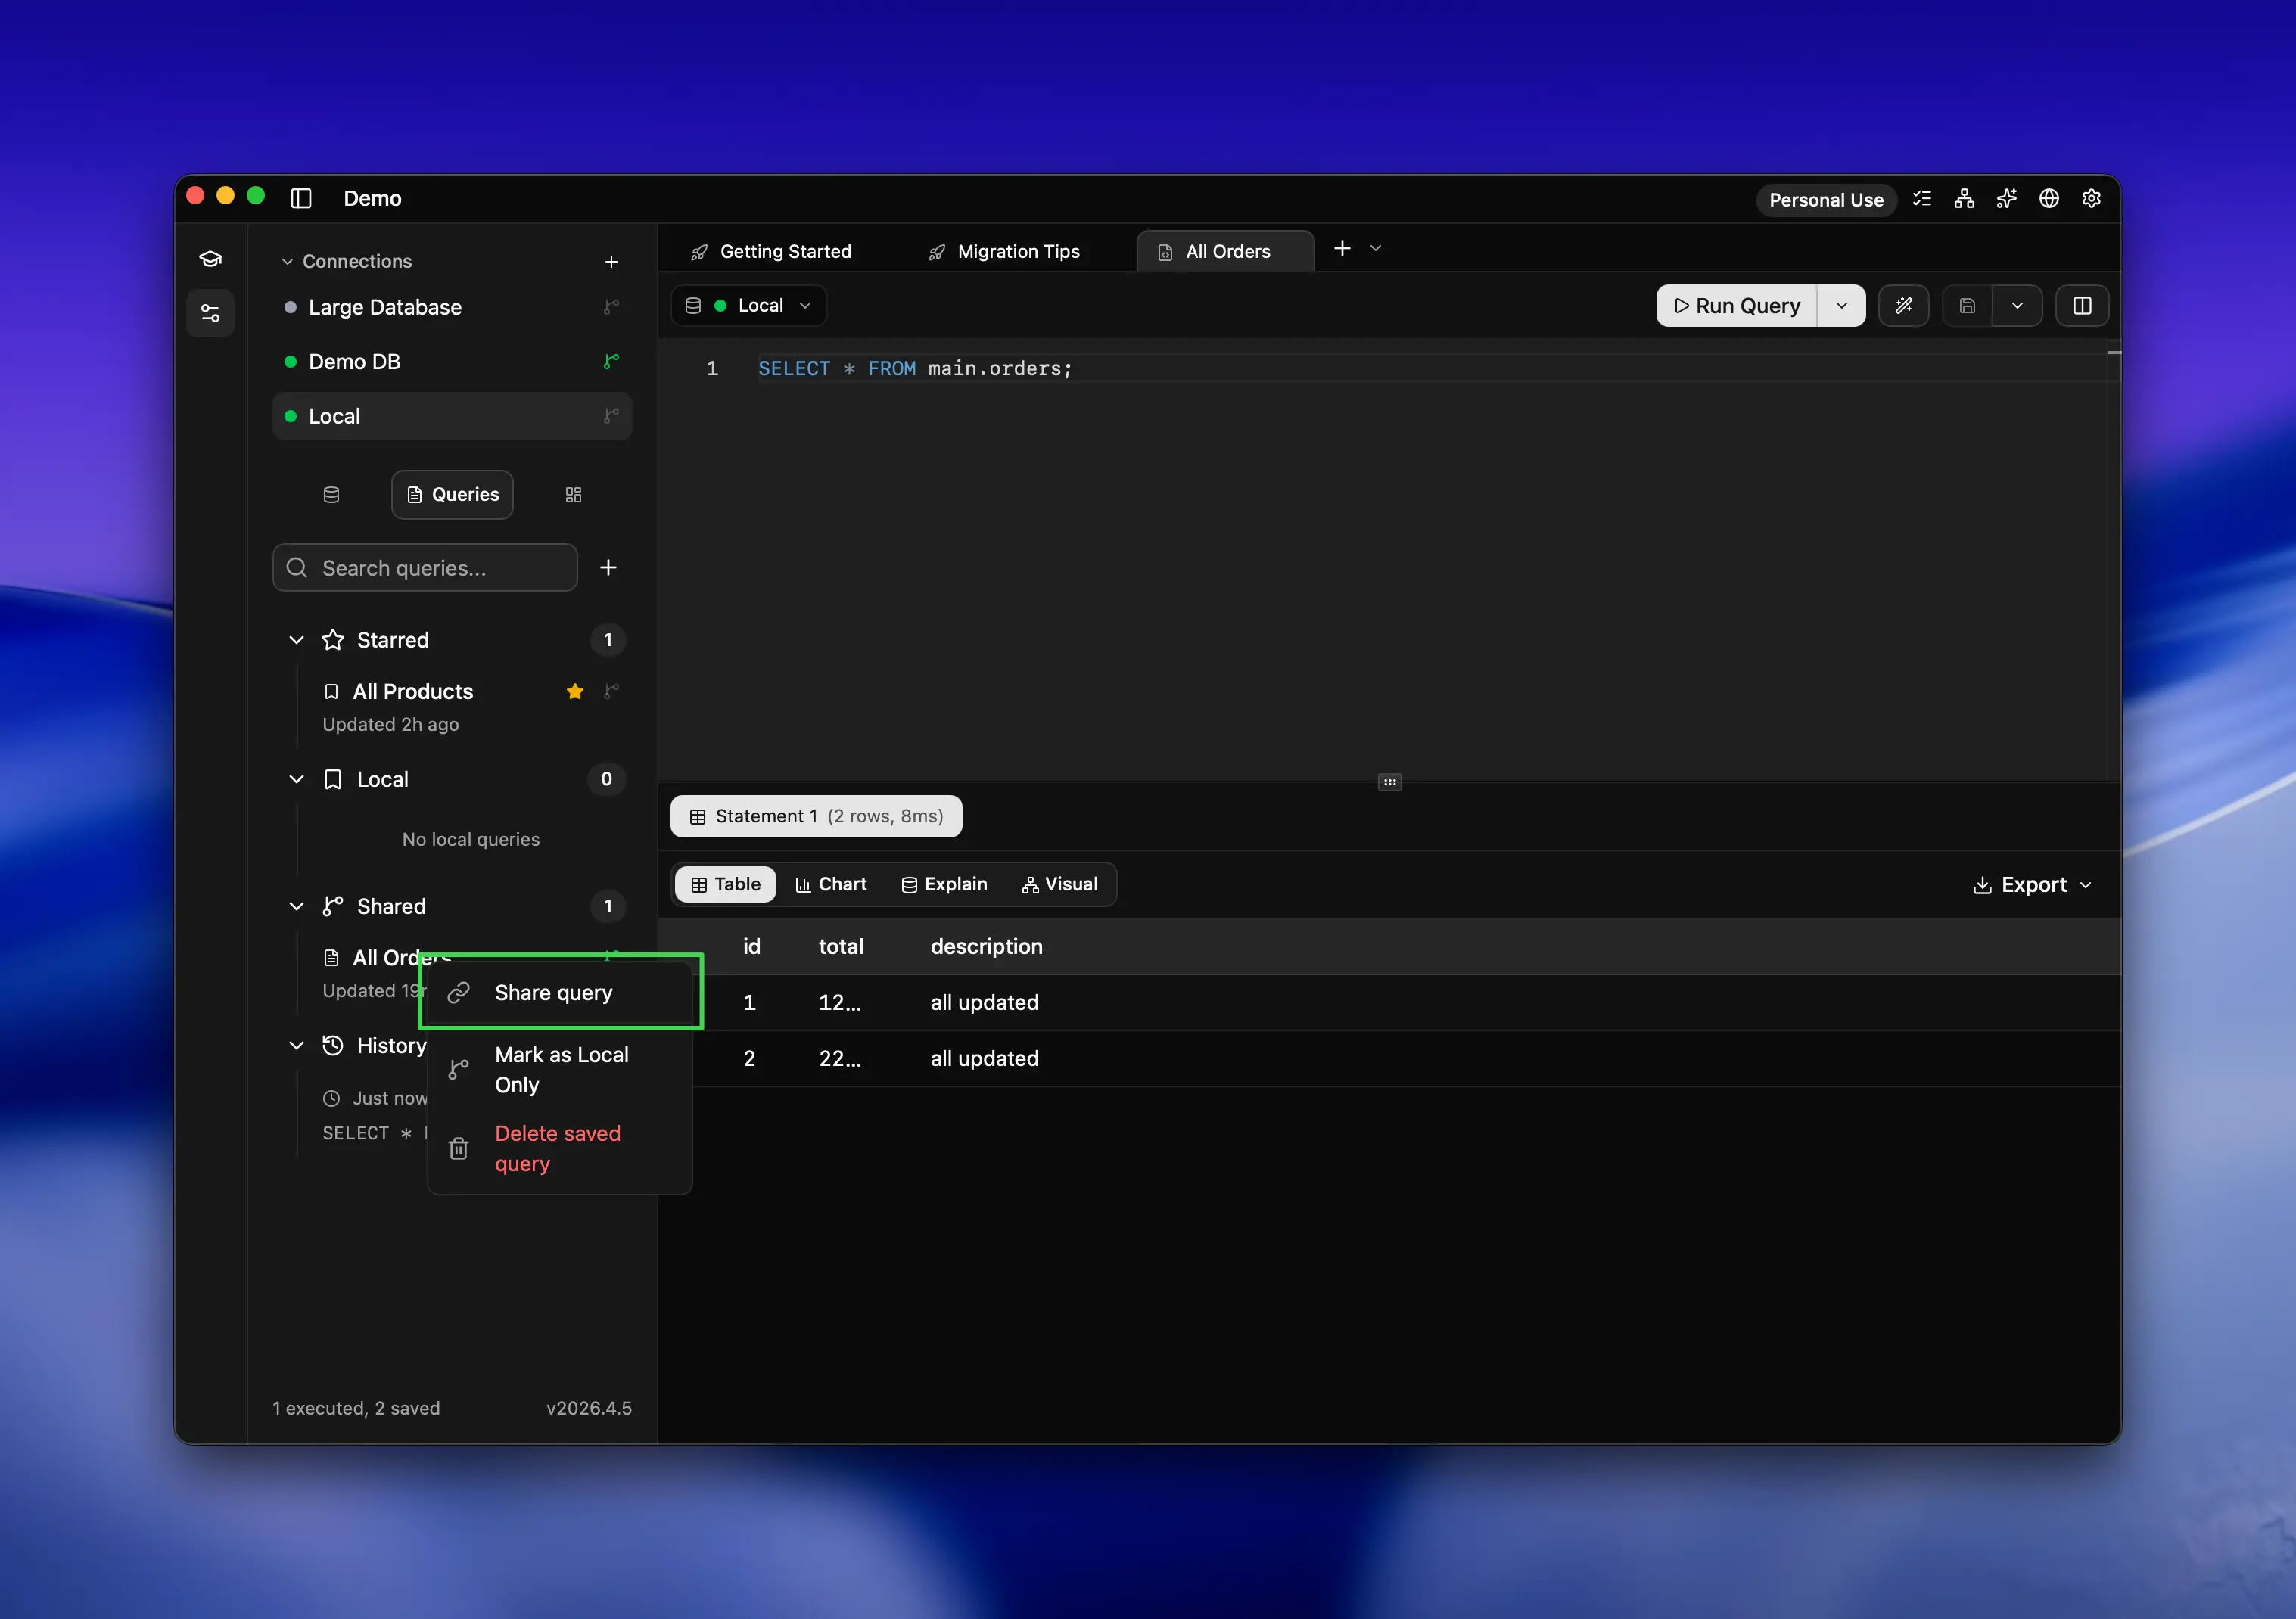This screenshot has height=1619, width=2296.
Task: Click the save query disk icon
Action: point(1966,306)
